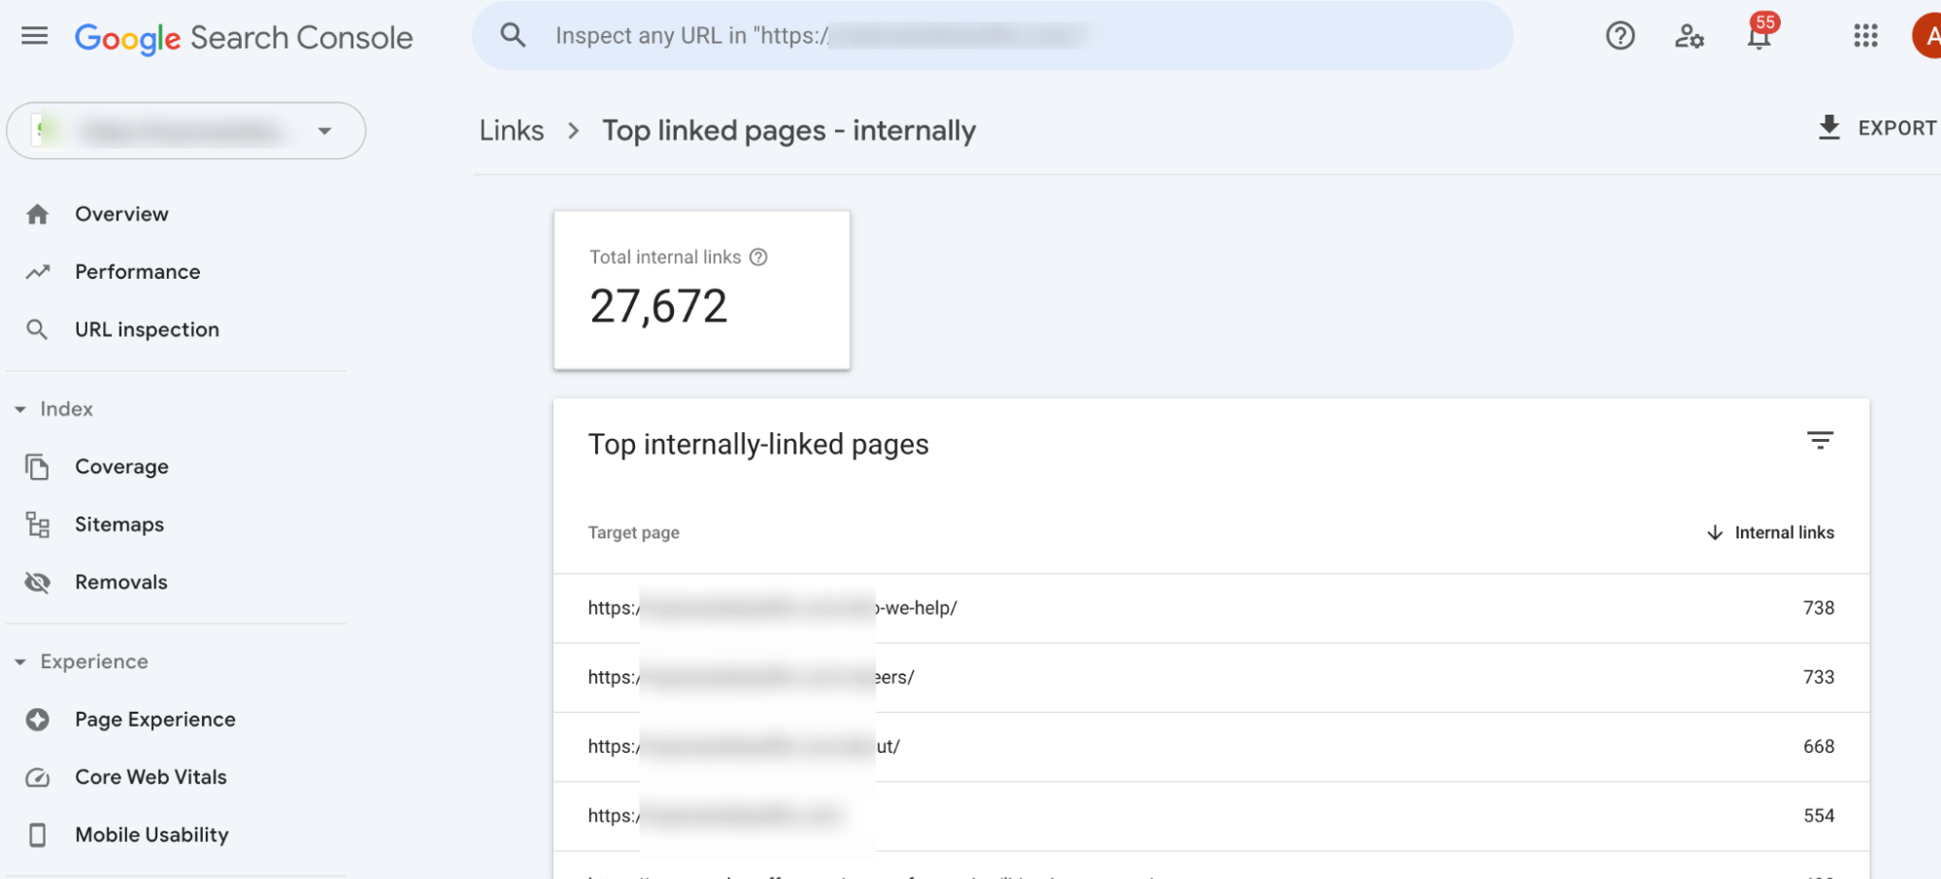Open the Coverage report
The image size is (1941, 879).
[121, 466]
